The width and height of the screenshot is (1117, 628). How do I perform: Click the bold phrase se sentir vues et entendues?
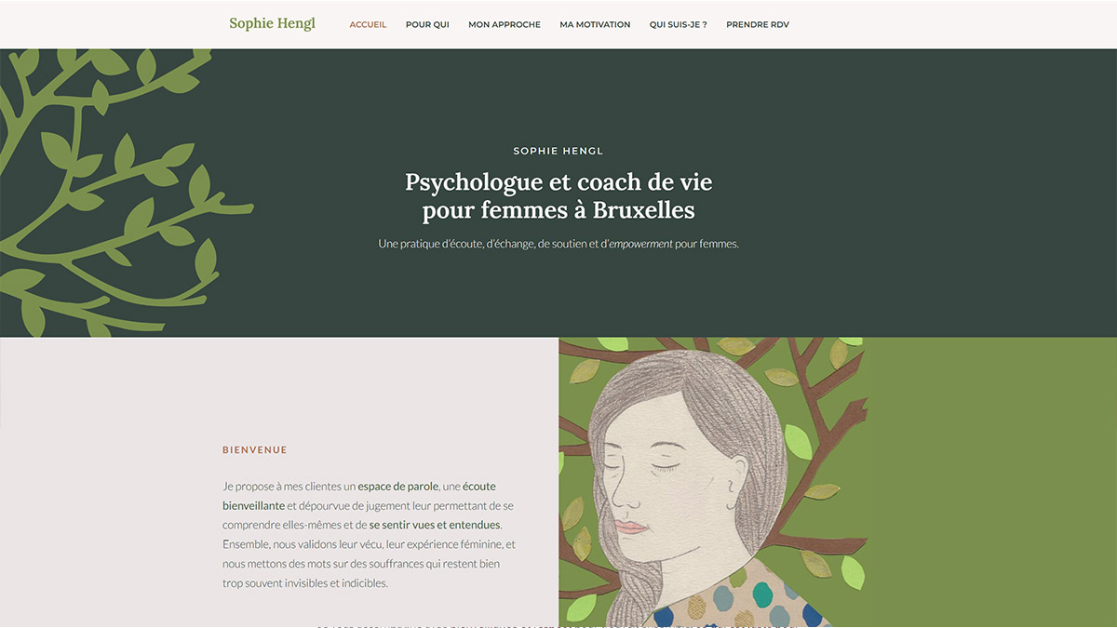click(x=435, y=525)
